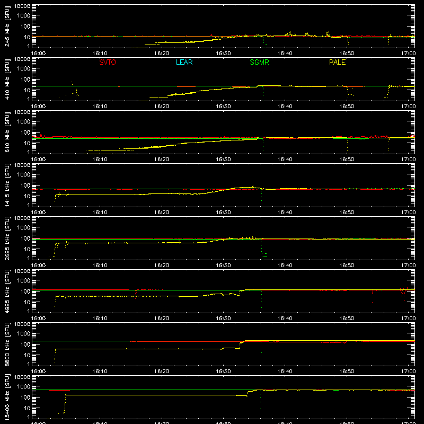Image resolution: width=424 pixels, height=424 pixels.
Task: Click the 16:40 time label under 2695 MHz panel
Action: tap(285, 266)
